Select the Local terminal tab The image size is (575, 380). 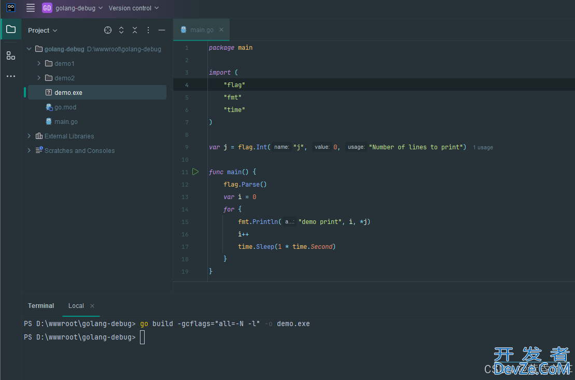(76, 305)
